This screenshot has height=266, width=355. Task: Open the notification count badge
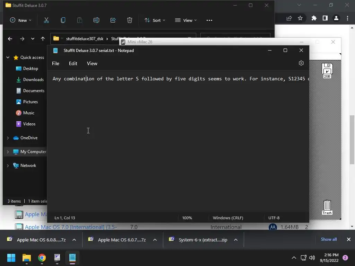pos(345,258)
